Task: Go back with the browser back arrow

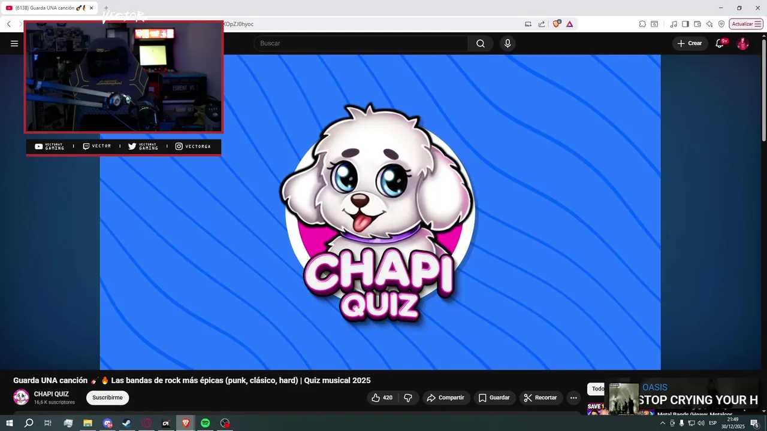Action: [x=9, y=24]
